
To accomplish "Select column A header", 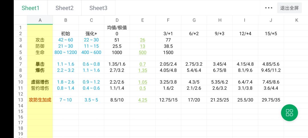I will [40, 20].
